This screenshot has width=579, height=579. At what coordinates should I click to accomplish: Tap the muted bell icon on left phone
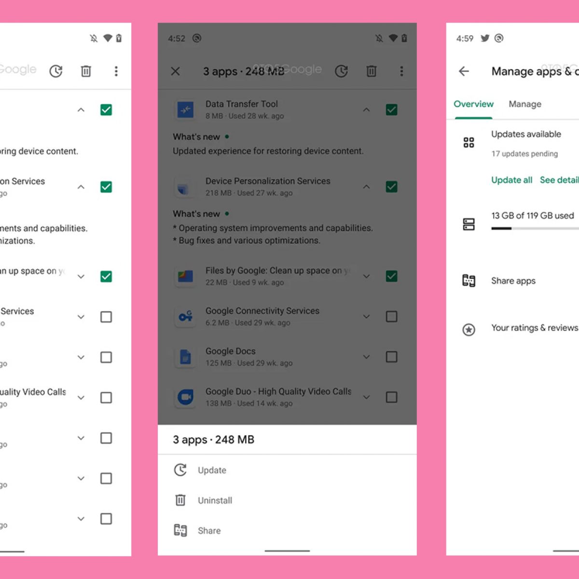[x=94, y=38]
